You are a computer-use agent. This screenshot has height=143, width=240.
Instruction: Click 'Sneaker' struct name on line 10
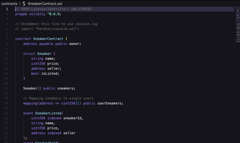[44, 54]
